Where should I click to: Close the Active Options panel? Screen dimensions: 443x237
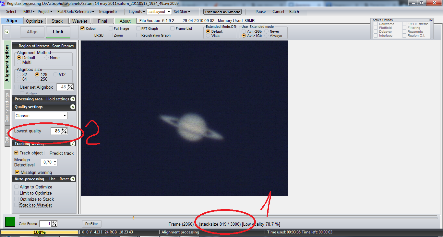[431, 20]
